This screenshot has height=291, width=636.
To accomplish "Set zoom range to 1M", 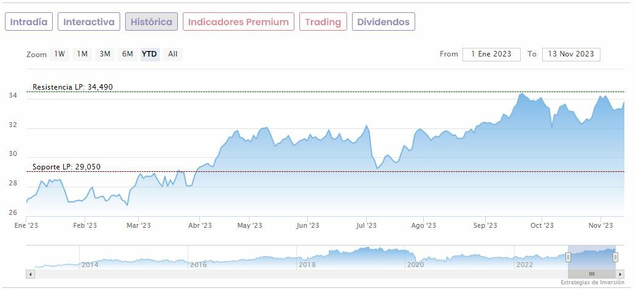I will pos(82,54).
